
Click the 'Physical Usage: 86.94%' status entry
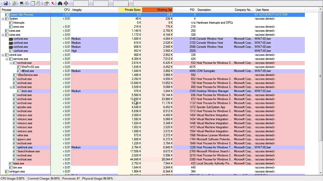coord(97,178)
